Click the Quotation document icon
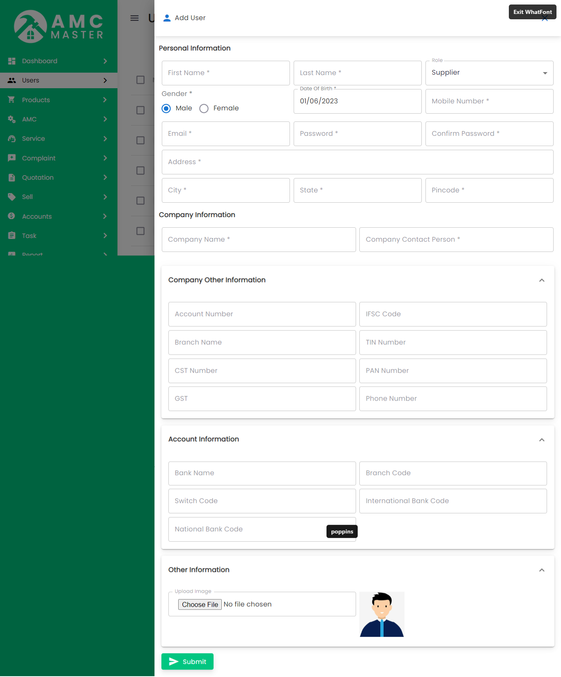561x677 pixels. coord(12,178)
